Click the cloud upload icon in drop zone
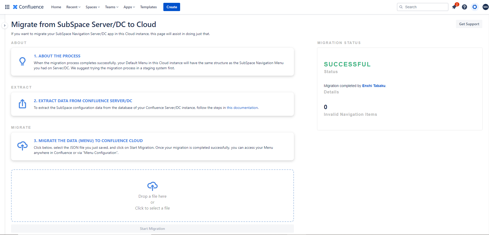 click(152, 186)
